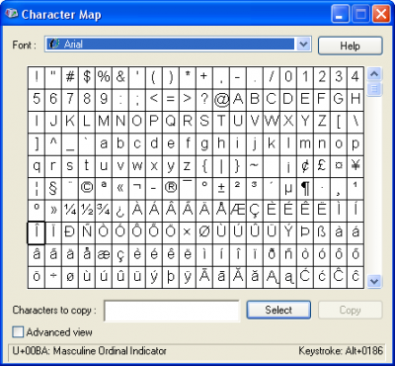The height and width of the screenshot is (366, 395).
Task: Select the ^ caret cell
Action: click(x=53, y=144)
